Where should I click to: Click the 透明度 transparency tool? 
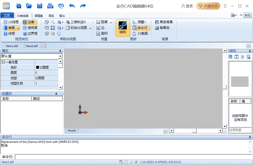tap(30, 28)
